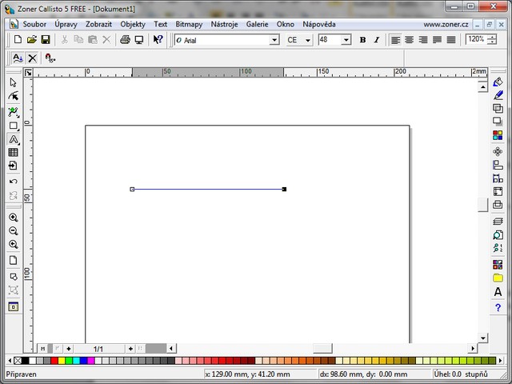
Task: Select the arrow selection tool
Action: (13, 82)
